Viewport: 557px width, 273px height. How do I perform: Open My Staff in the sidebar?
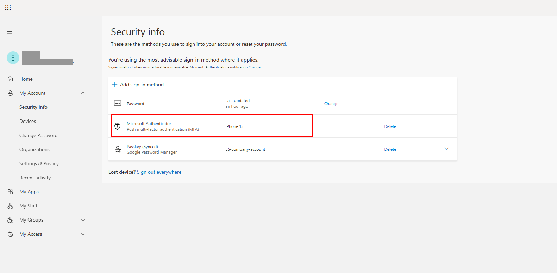click(x=29, y=206)
